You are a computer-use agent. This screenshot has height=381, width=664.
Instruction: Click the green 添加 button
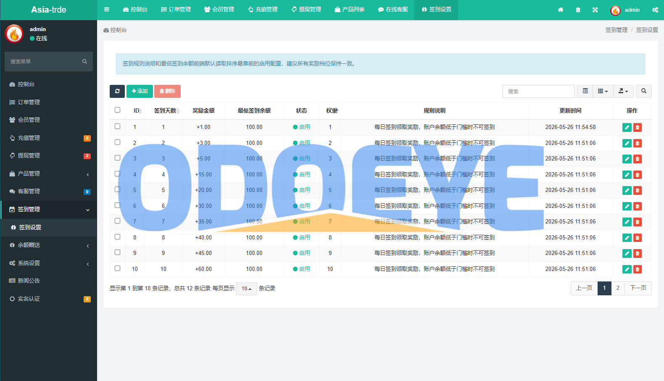140,91
